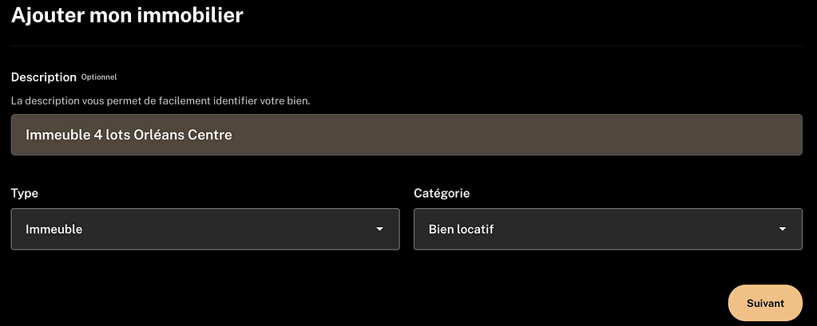Click the Catégorie dropdown caret icon

pyautogui.click(x=783, y=230)
